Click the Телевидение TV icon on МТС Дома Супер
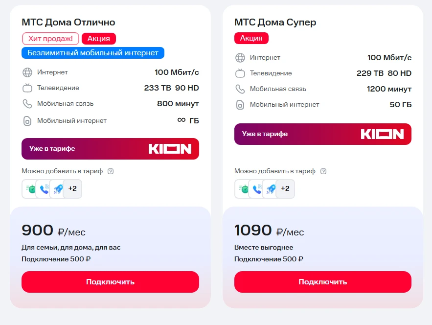The image size is (432, 325). tap(240, 72)
